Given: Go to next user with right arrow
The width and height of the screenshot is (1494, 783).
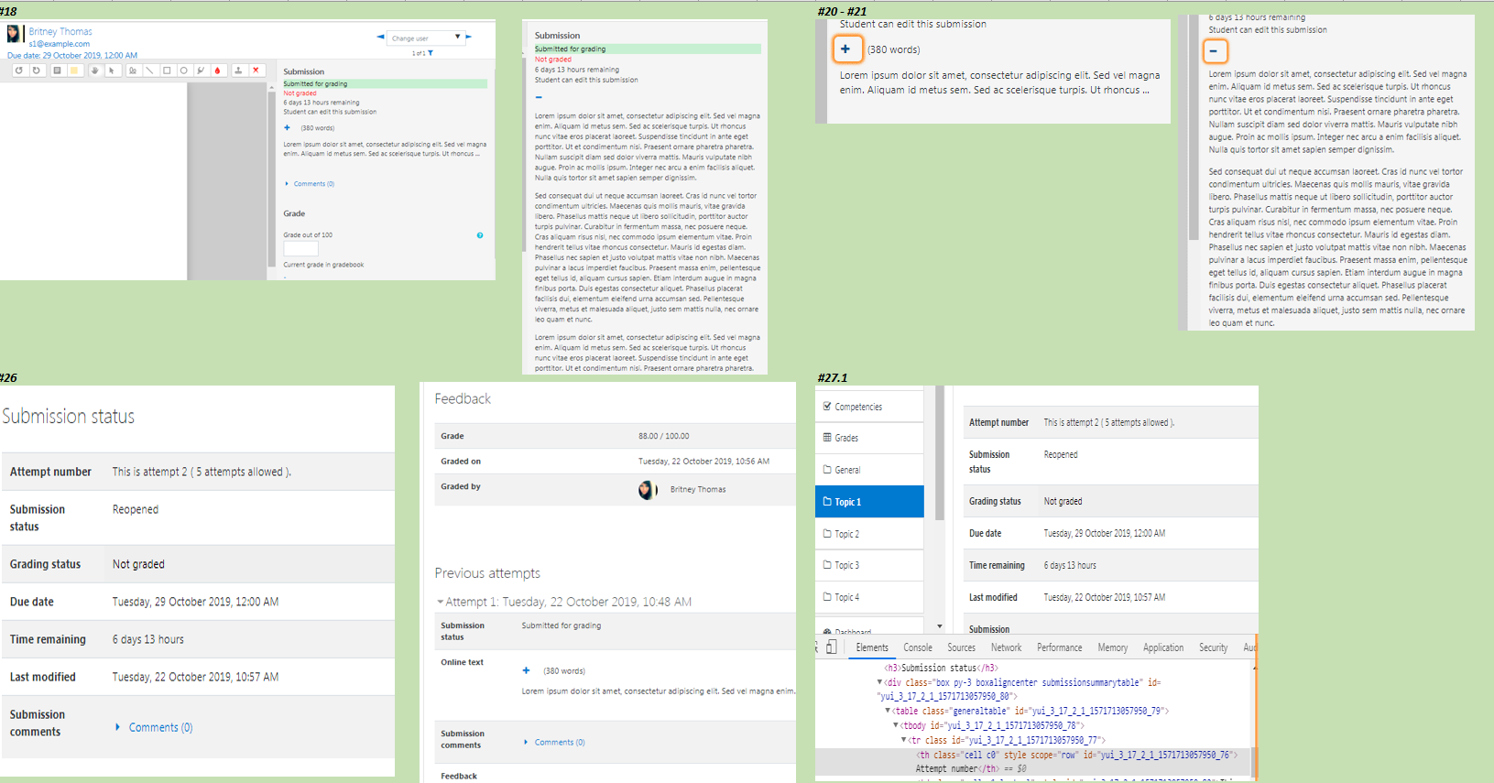Looking at the screenshot, I should click(468, 37).
